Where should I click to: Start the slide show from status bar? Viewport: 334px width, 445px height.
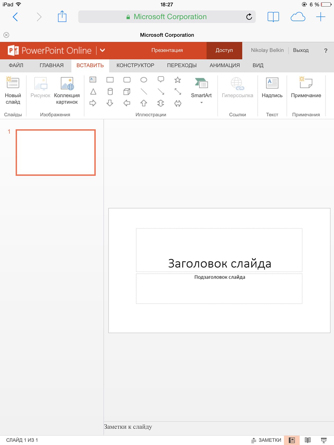tap(324, 440)
